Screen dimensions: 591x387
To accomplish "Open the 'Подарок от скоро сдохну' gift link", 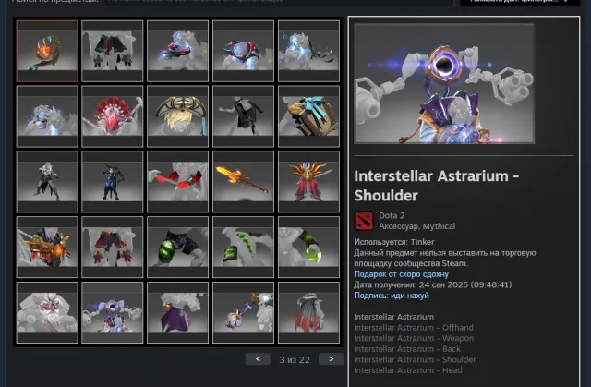I will [401, 274].
